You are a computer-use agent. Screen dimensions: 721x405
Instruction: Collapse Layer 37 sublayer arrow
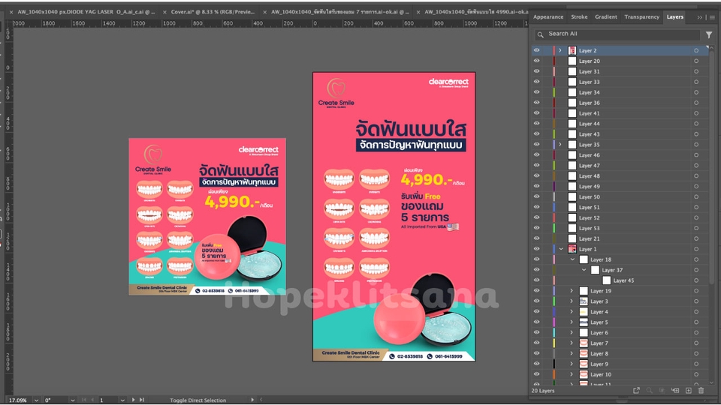click(584, 270)
